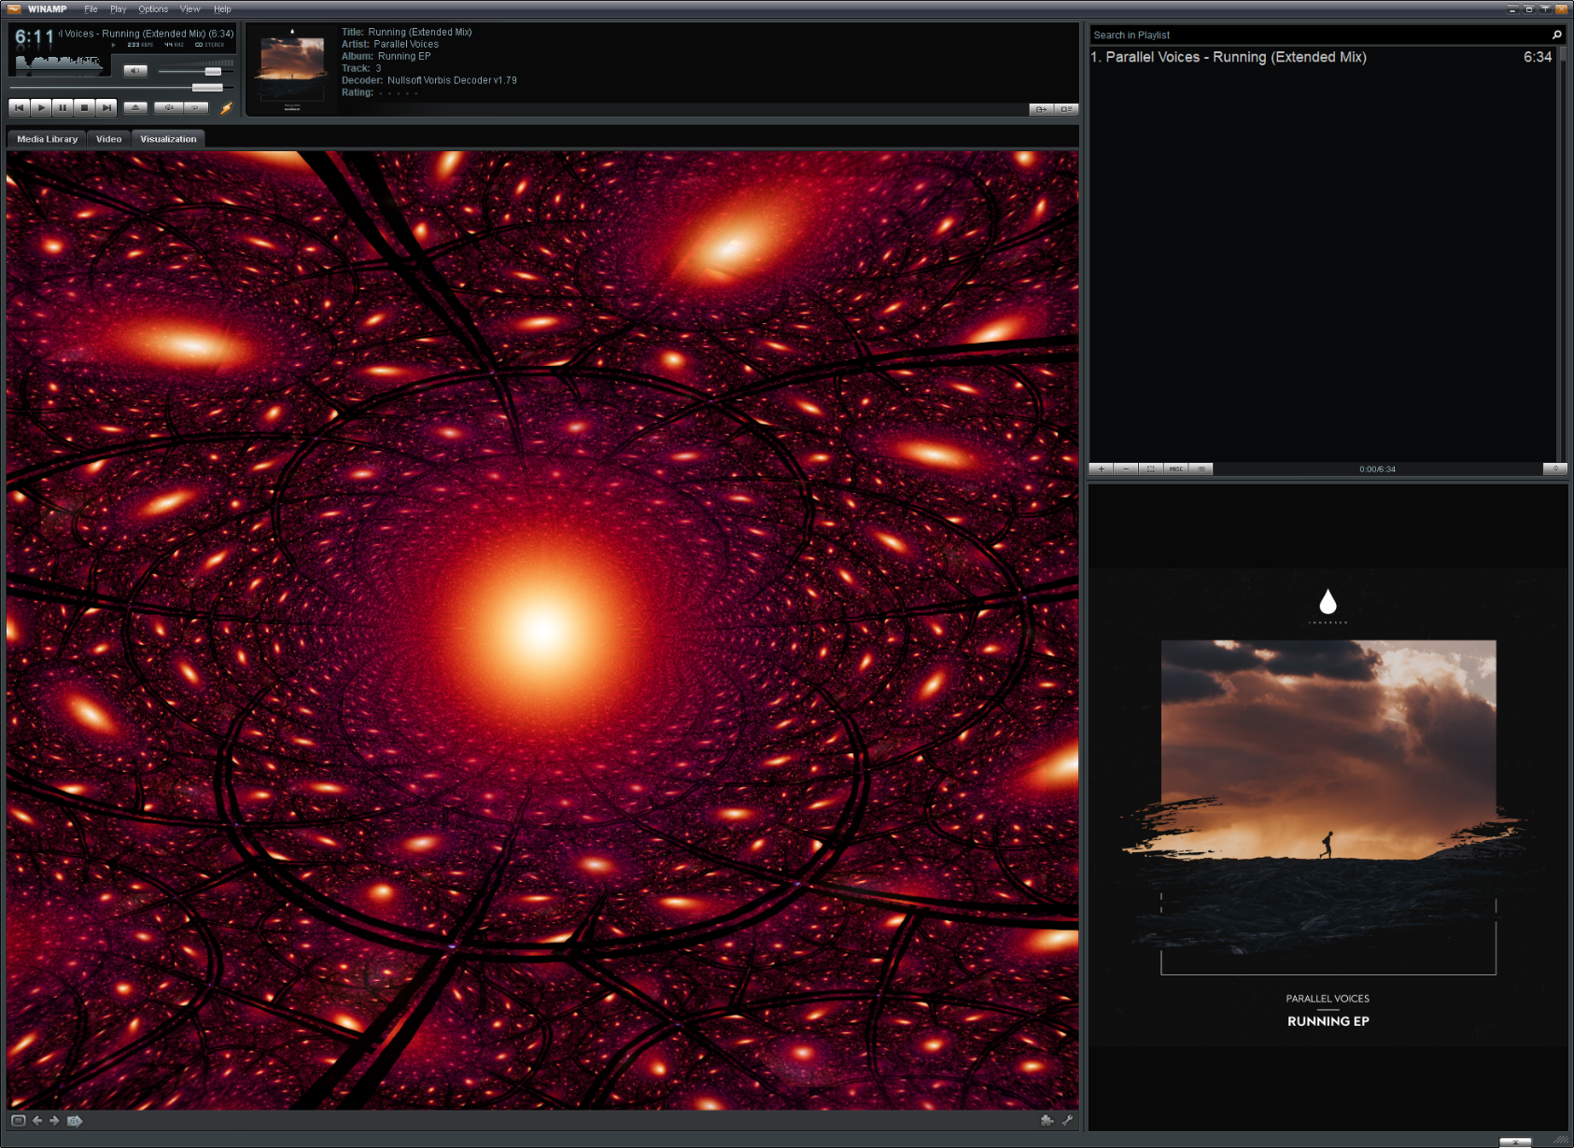Click the song seek bar
The width and height of the screenshot is (1574, 1148).
[x=121, y=87]
